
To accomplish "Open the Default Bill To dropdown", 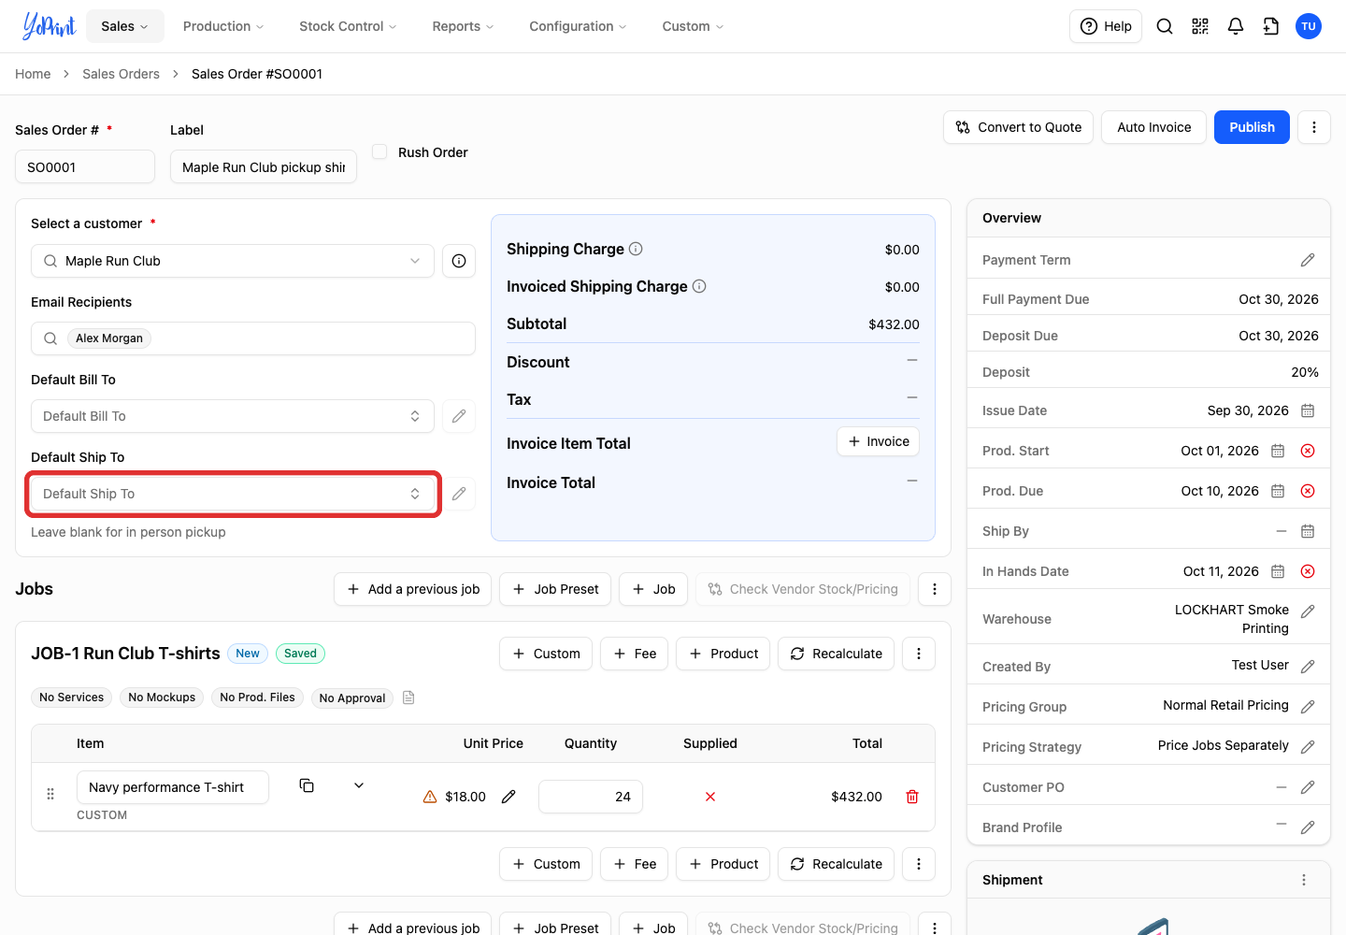I will click(233, 416).
